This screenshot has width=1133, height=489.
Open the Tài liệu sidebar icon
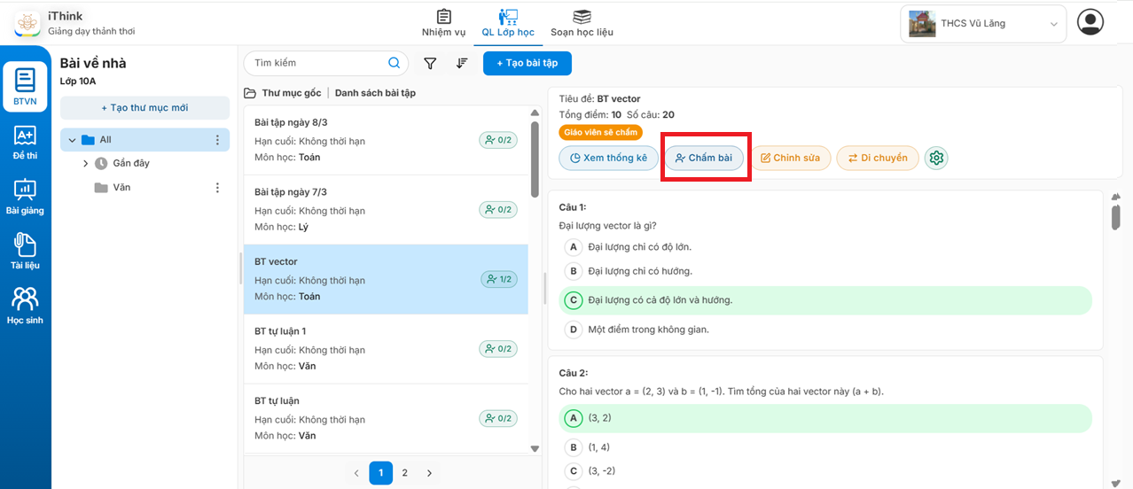25,252
